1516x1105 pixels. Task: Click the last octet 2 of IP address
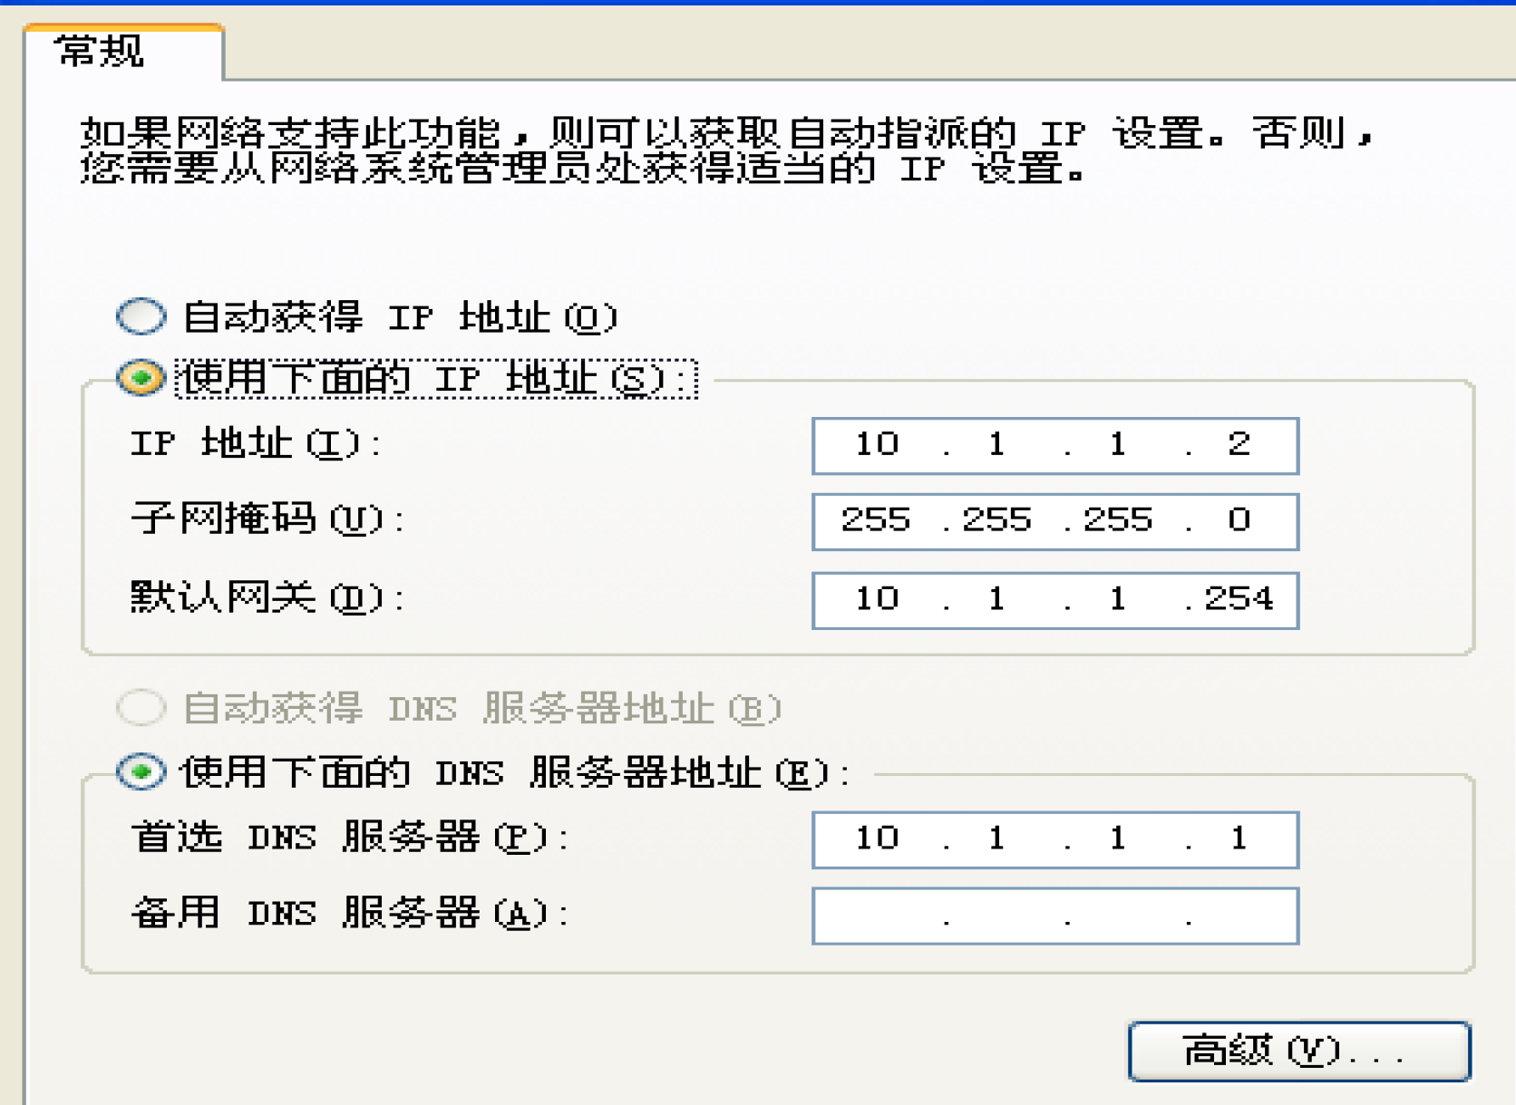[1239, 444]
